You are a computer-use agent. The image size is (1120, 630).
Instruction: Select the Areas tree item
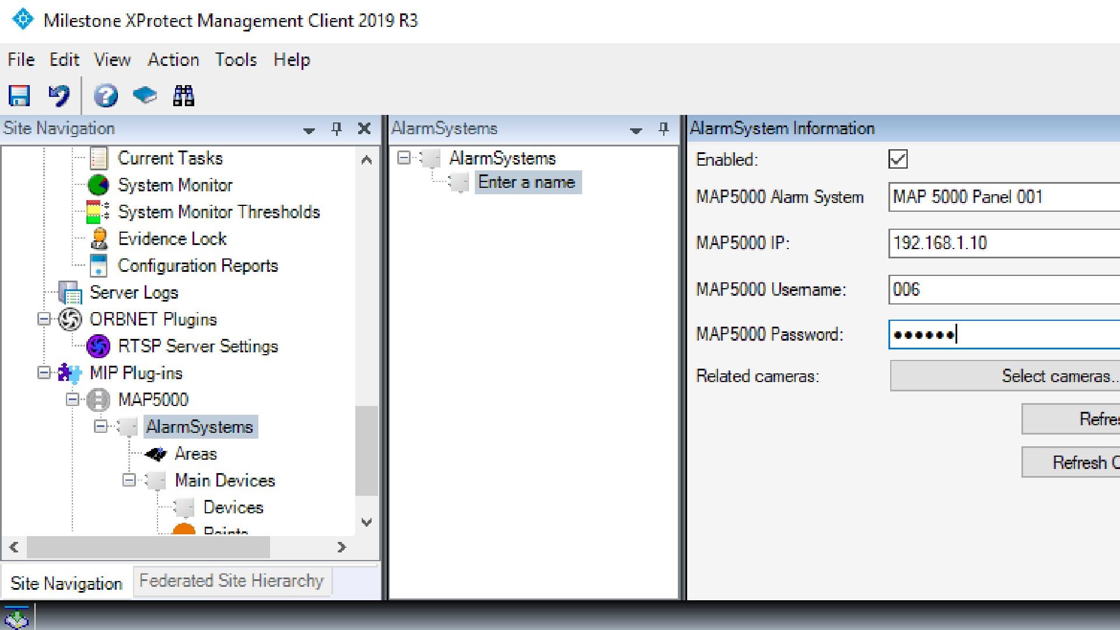pyautogui.click(x=196, y=453)
